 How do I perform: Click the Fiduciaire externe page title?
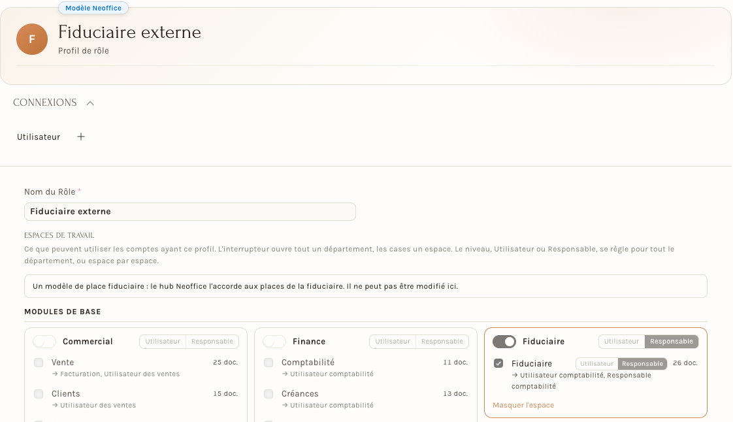[129, 32]
